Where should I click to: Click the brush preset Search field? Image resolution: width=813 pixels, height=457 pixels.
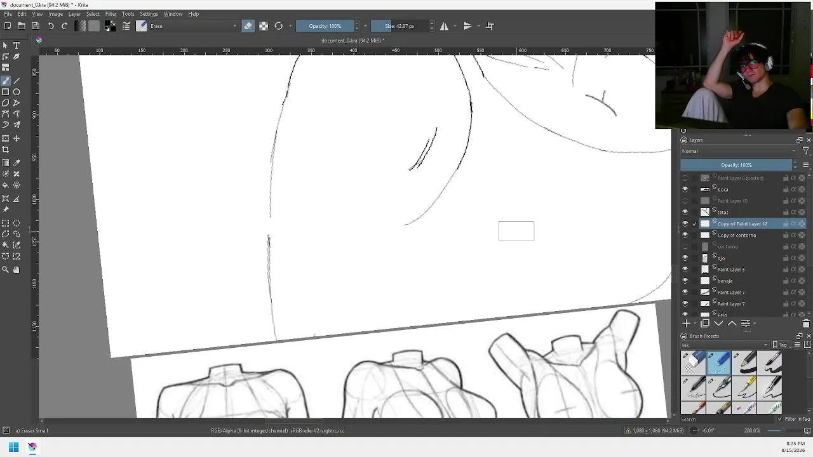[729, 420]
